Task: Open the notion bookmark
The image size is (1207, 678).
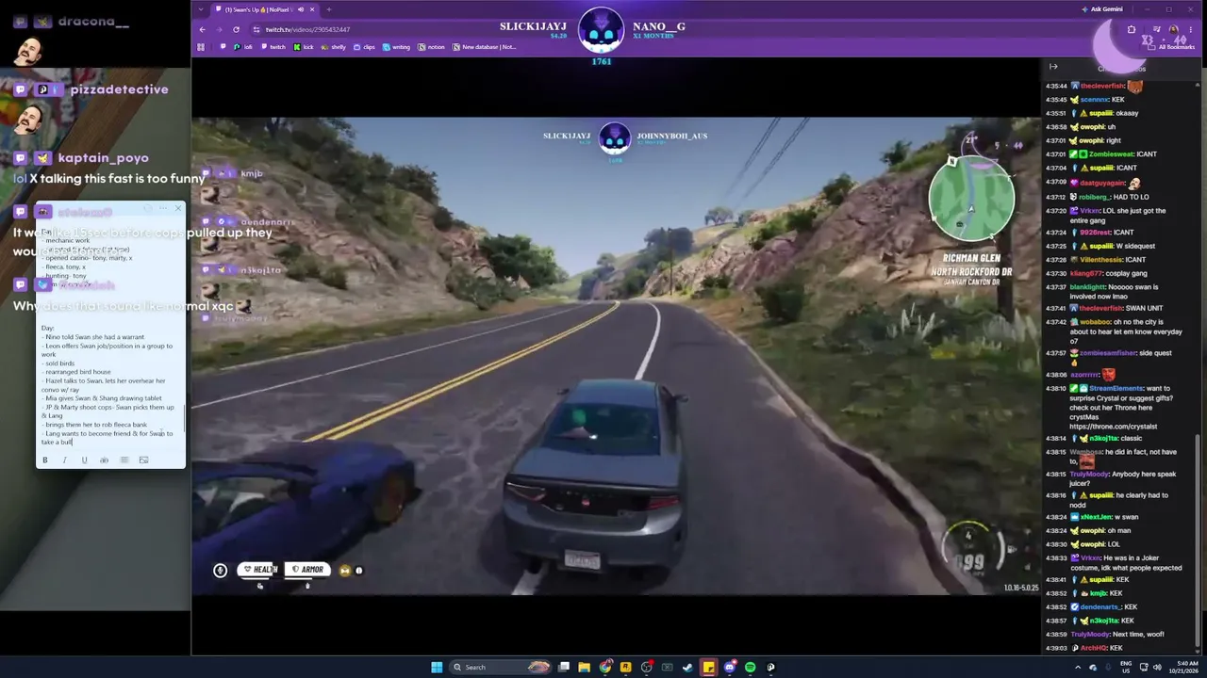Action: coord(432,47)
